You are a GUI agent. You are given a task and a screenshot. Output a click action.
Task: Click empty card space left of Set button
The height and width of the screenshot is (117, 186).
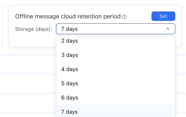[x=139, y=16]
